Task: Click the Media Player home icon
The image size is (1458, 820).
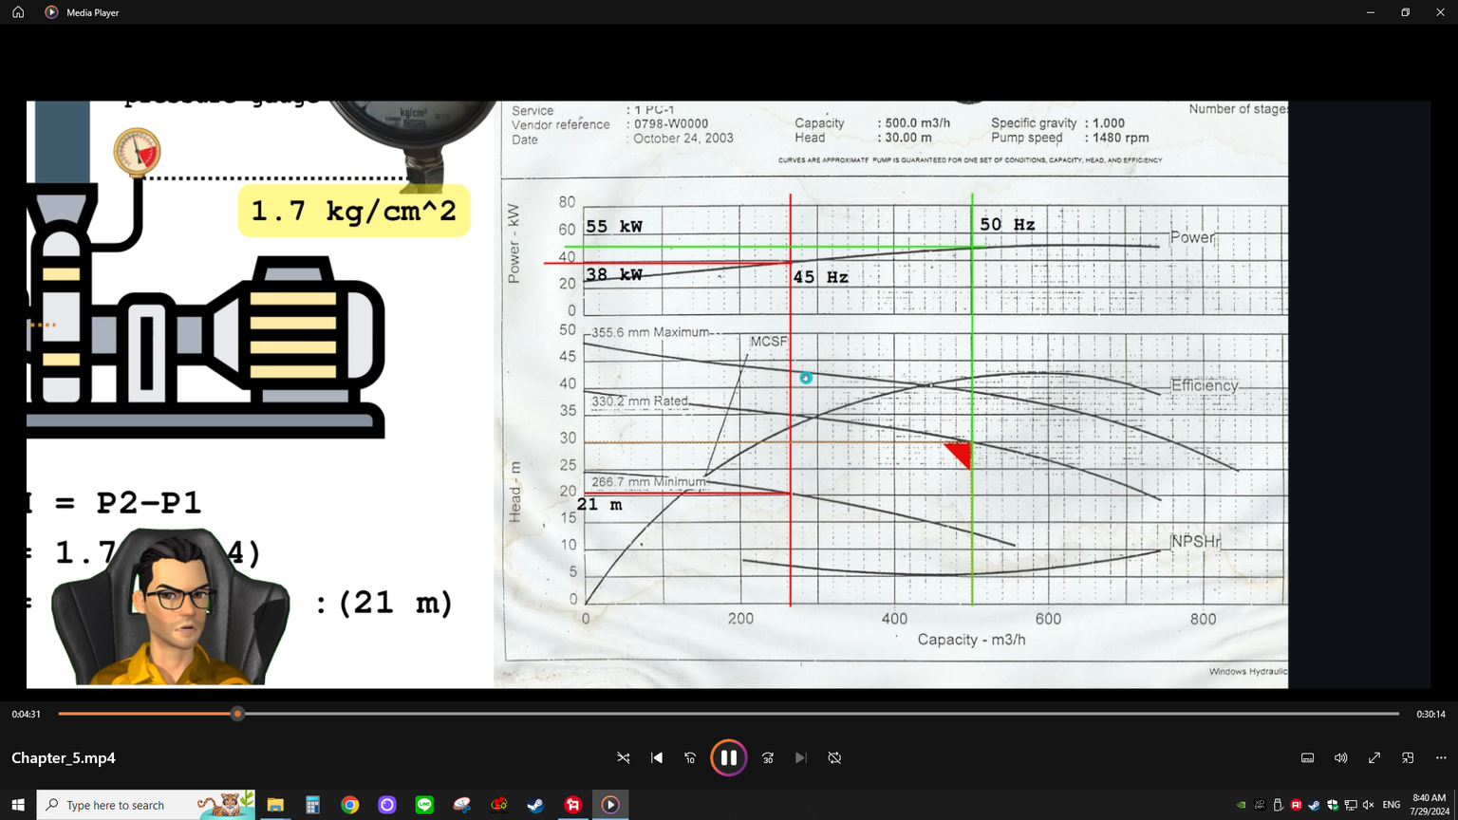Action: [x=18, y=12]
